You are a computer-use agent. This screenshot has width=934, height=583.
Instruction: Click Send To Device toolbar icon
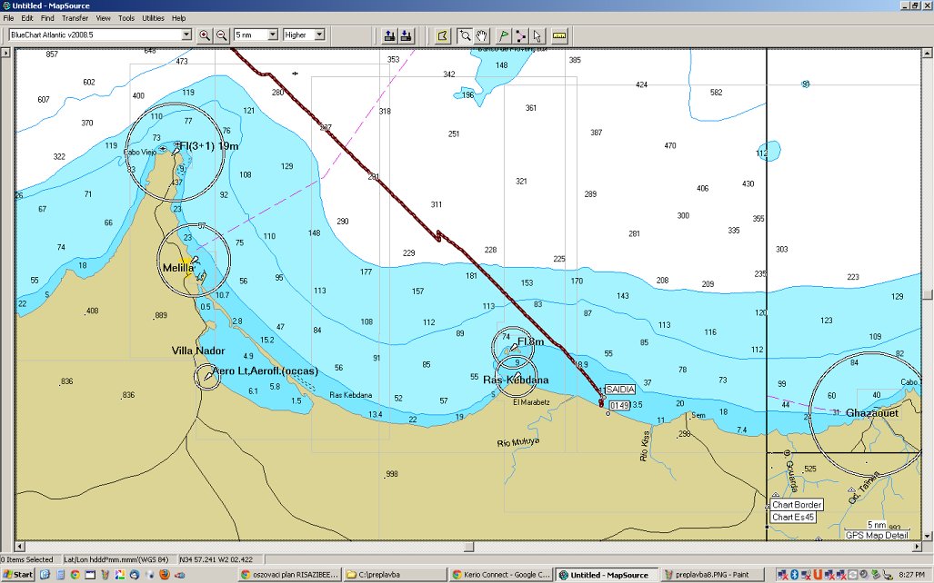coord(389,35)
